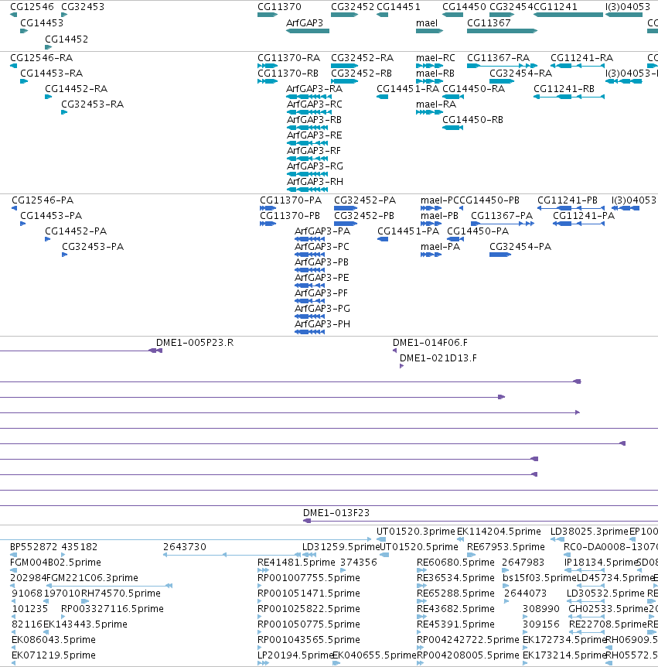Screen dimensions: 658x667
Task: Select the CG11367 gene label
Action: pyautogui.click(x=489, y=23)
